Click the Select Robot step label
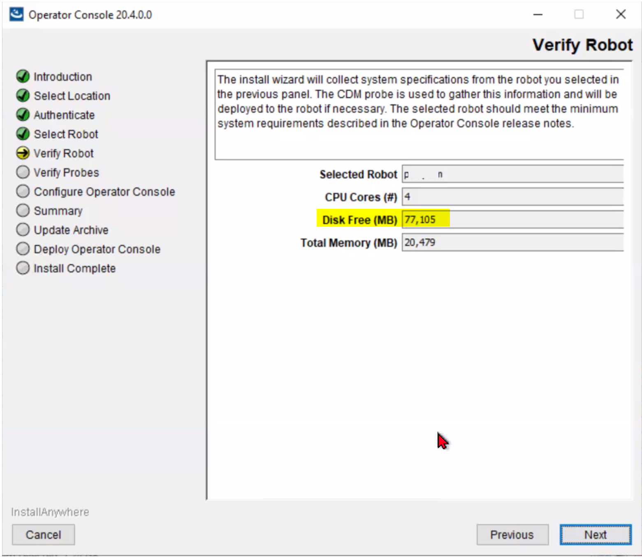642x557 pixels. [66, 134]
